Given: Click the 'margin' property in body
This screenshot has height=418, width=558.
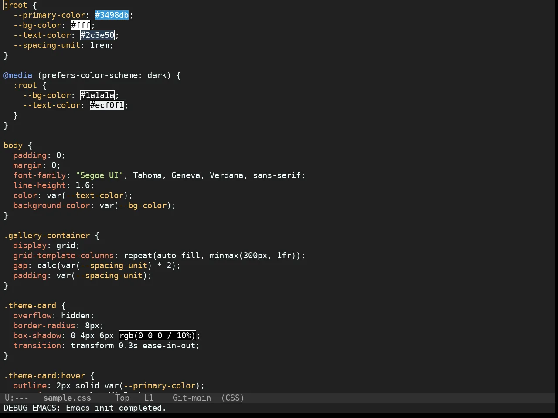Looking at the screenshot, I should (27, 165).
